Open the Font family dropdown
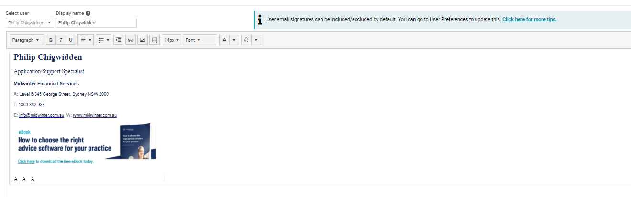 200,40
